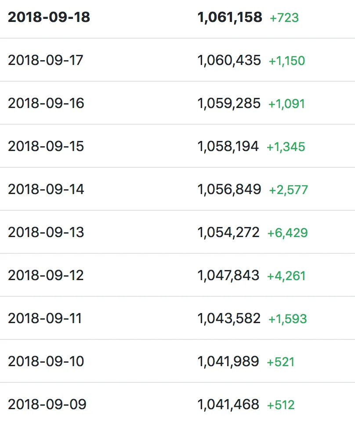Select the 2018-09-17 date
This screenshot has width=355, height=425.
(x=46, y=60)
